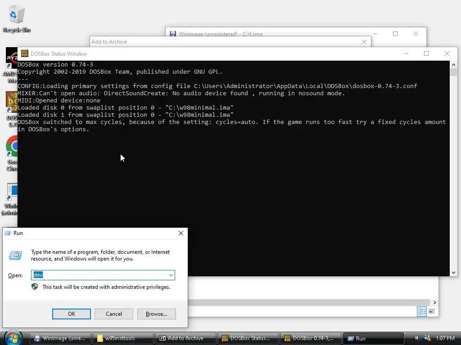Switch to w95insttools taskbar button
Image resolution: width=461 pixels, height=345 pixels.
coord(123,338)
